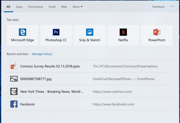Image resolution: width=180 pixels, height=123 pixels.
Task: Open the 00000887598777.jpg recent file
Action: pyautogui.click(x=36, y=79)
